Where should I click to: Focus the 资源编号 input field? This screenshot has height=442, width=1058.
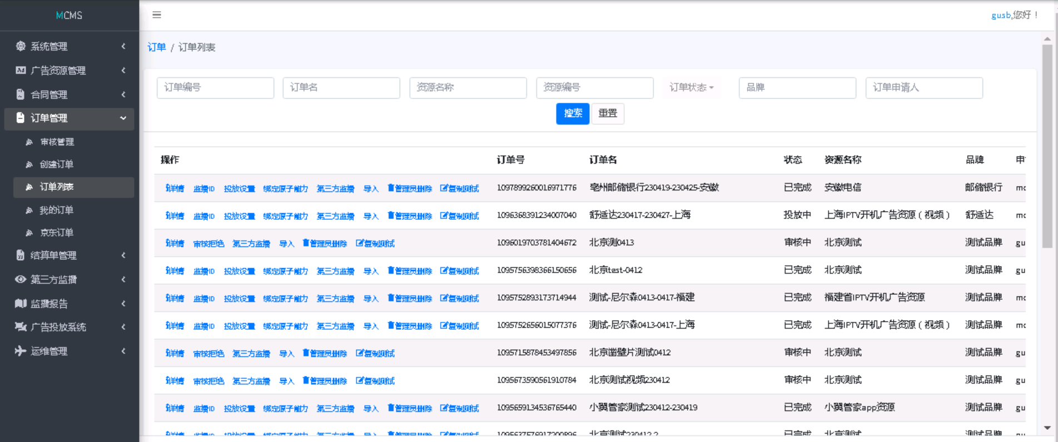[595, 88]
